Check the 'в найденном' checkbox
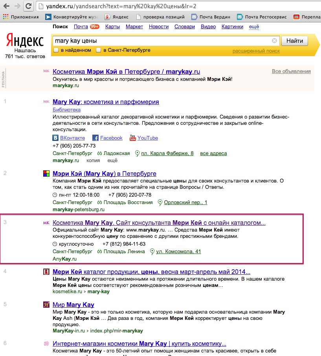This screenshot has height=356, width=321. click(56, 50)
